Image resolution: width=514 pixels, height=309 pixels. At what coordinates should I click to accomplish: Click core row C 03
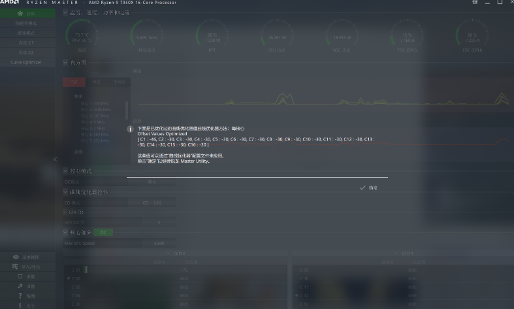176,287
